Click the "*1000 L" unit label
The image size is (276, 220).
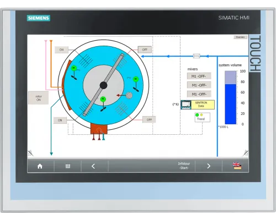(x=223, y=127)
